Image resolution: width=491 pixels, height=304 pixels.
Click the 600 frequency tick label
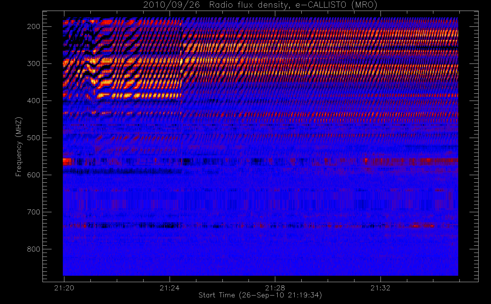[34, 175]
